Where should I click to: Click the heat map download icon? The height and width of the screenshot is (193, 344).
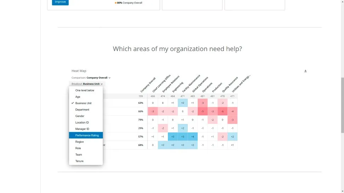(x=305, y=71)
